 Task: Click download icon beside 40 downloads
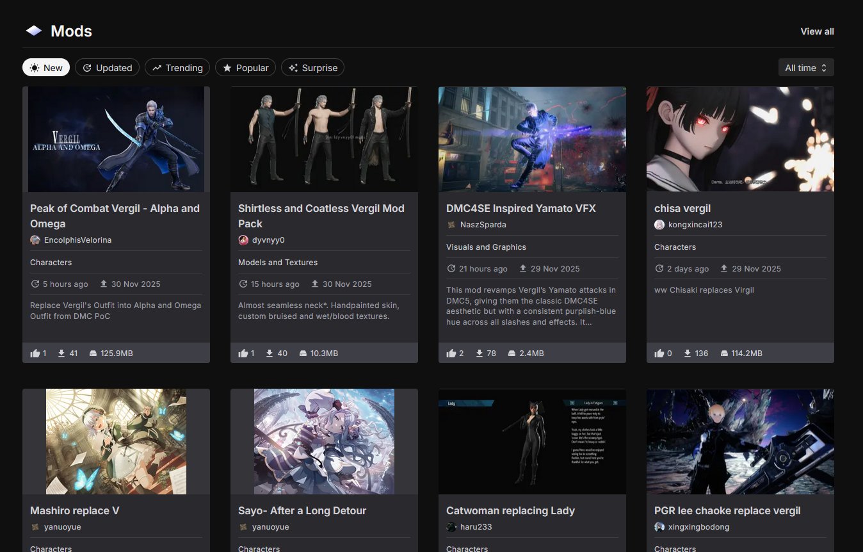(270, 353)
